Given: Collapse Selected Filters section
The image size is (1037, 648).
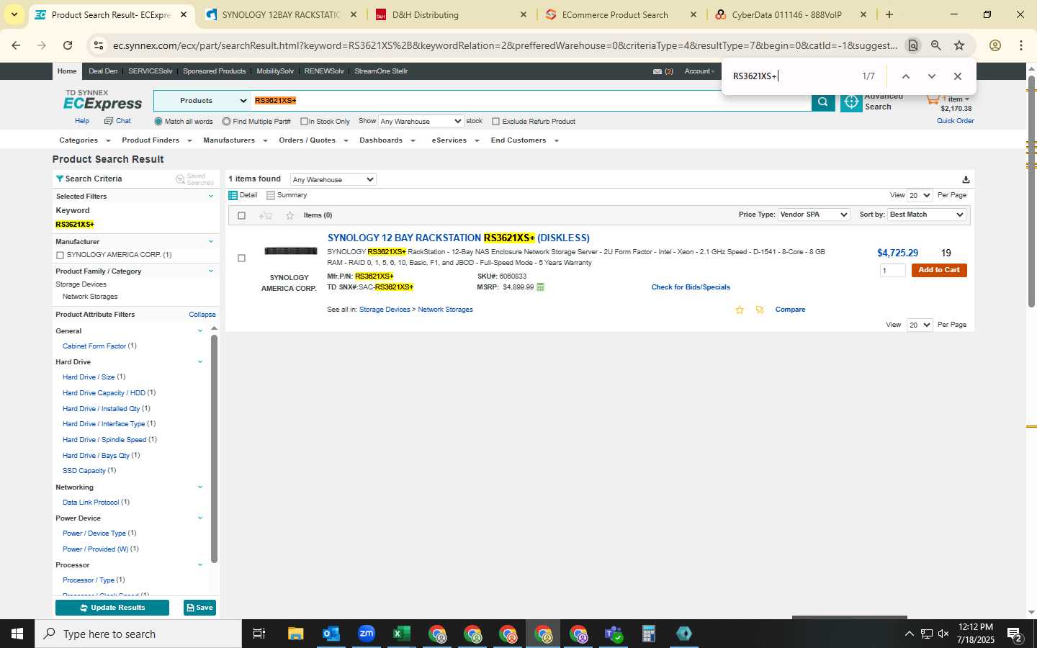Looking at the screenshot, I should pos(211,196).
